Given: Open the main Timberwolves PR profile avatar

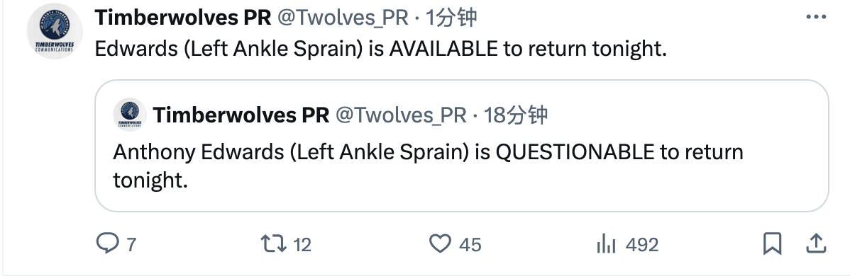Looking at the screenshot, I should click(55, 31).
